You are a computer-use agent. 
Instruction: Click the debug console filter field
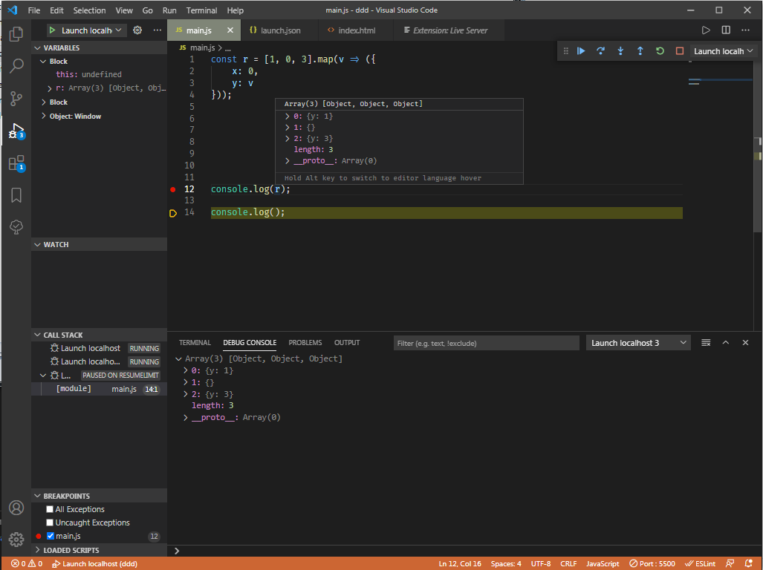pos(486,343)
